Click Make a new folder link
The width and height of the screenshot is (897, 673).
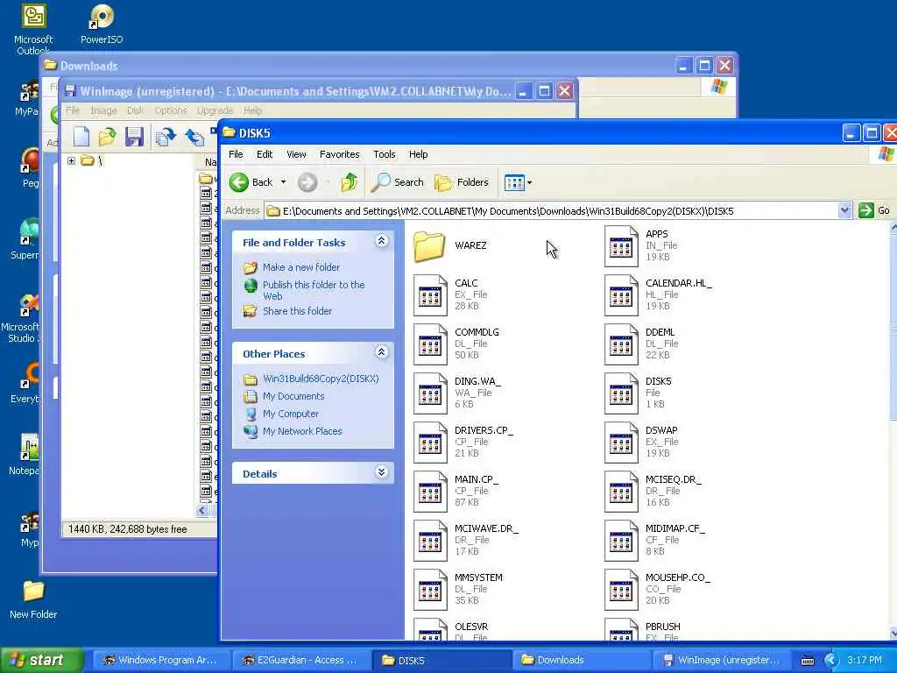301,267
